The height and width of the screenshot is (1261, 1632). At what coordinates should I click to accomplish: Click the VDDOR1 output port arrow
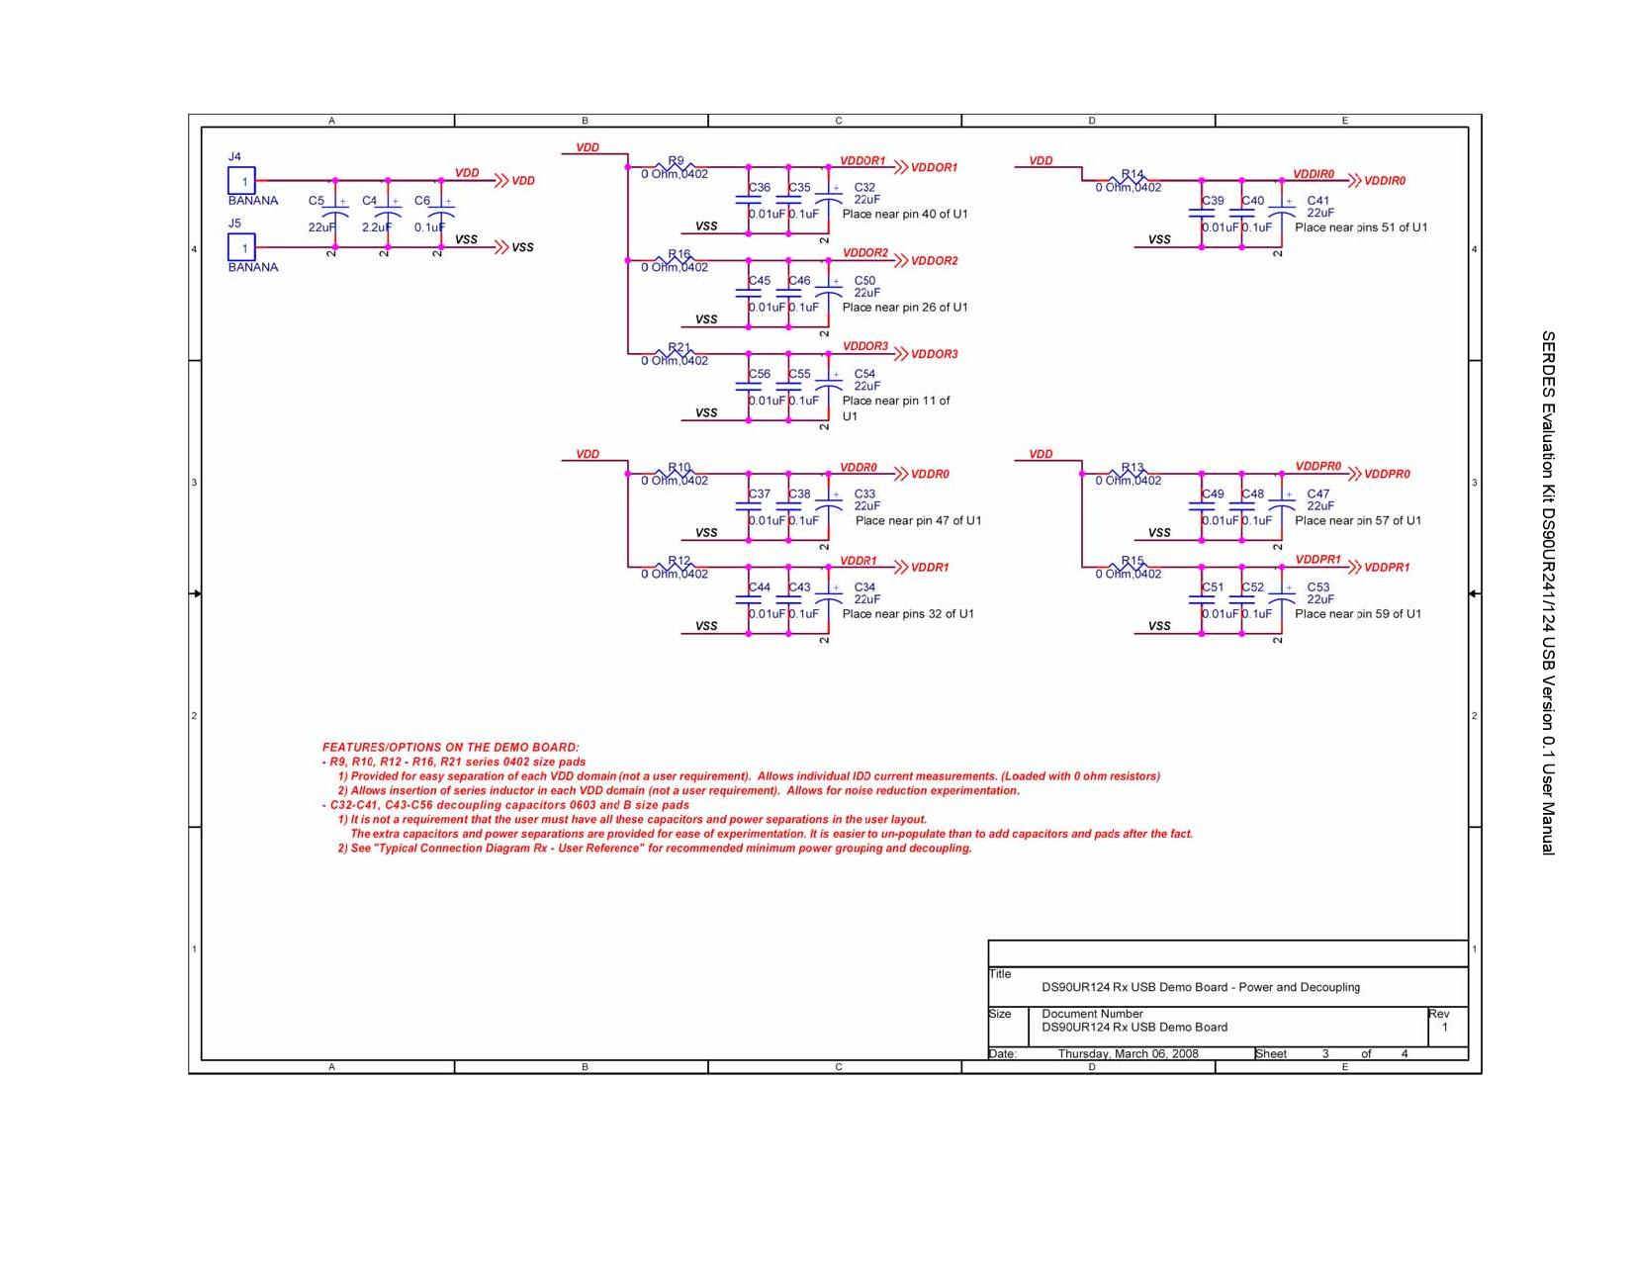(899, 167)
